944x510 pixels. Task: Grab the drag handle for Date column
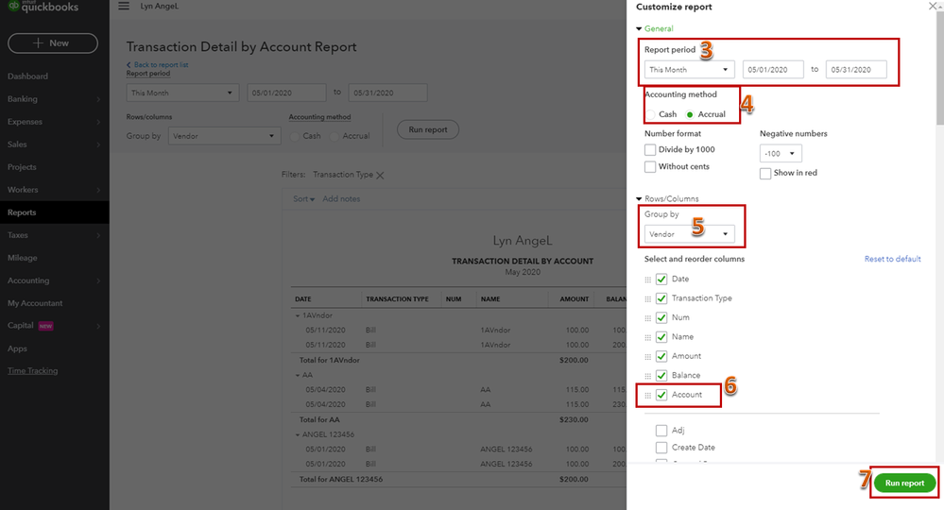(x=648, y=280)
